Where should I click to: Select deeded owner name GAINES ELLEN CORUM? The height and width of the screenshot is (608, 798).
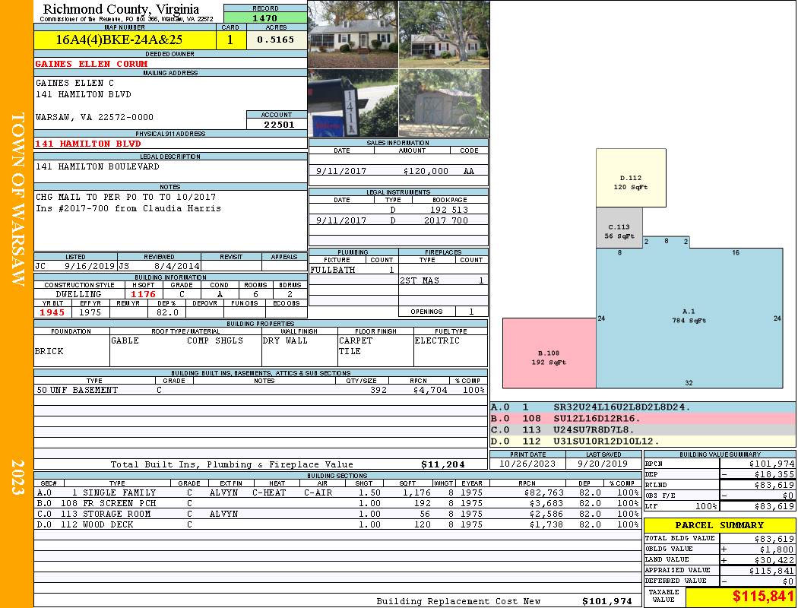(x=92, y=64)
